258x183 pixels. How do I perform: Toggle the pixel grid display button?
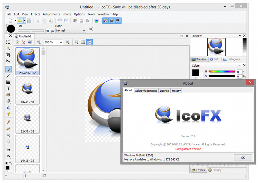[83, 42]
